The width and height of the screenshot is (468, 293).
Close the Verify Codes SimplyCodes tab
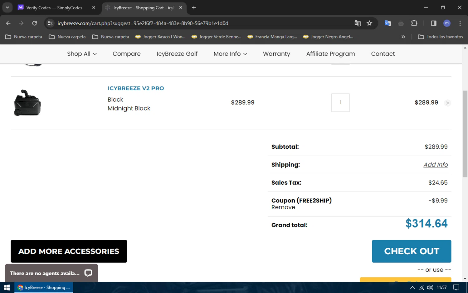pos(94,7)
